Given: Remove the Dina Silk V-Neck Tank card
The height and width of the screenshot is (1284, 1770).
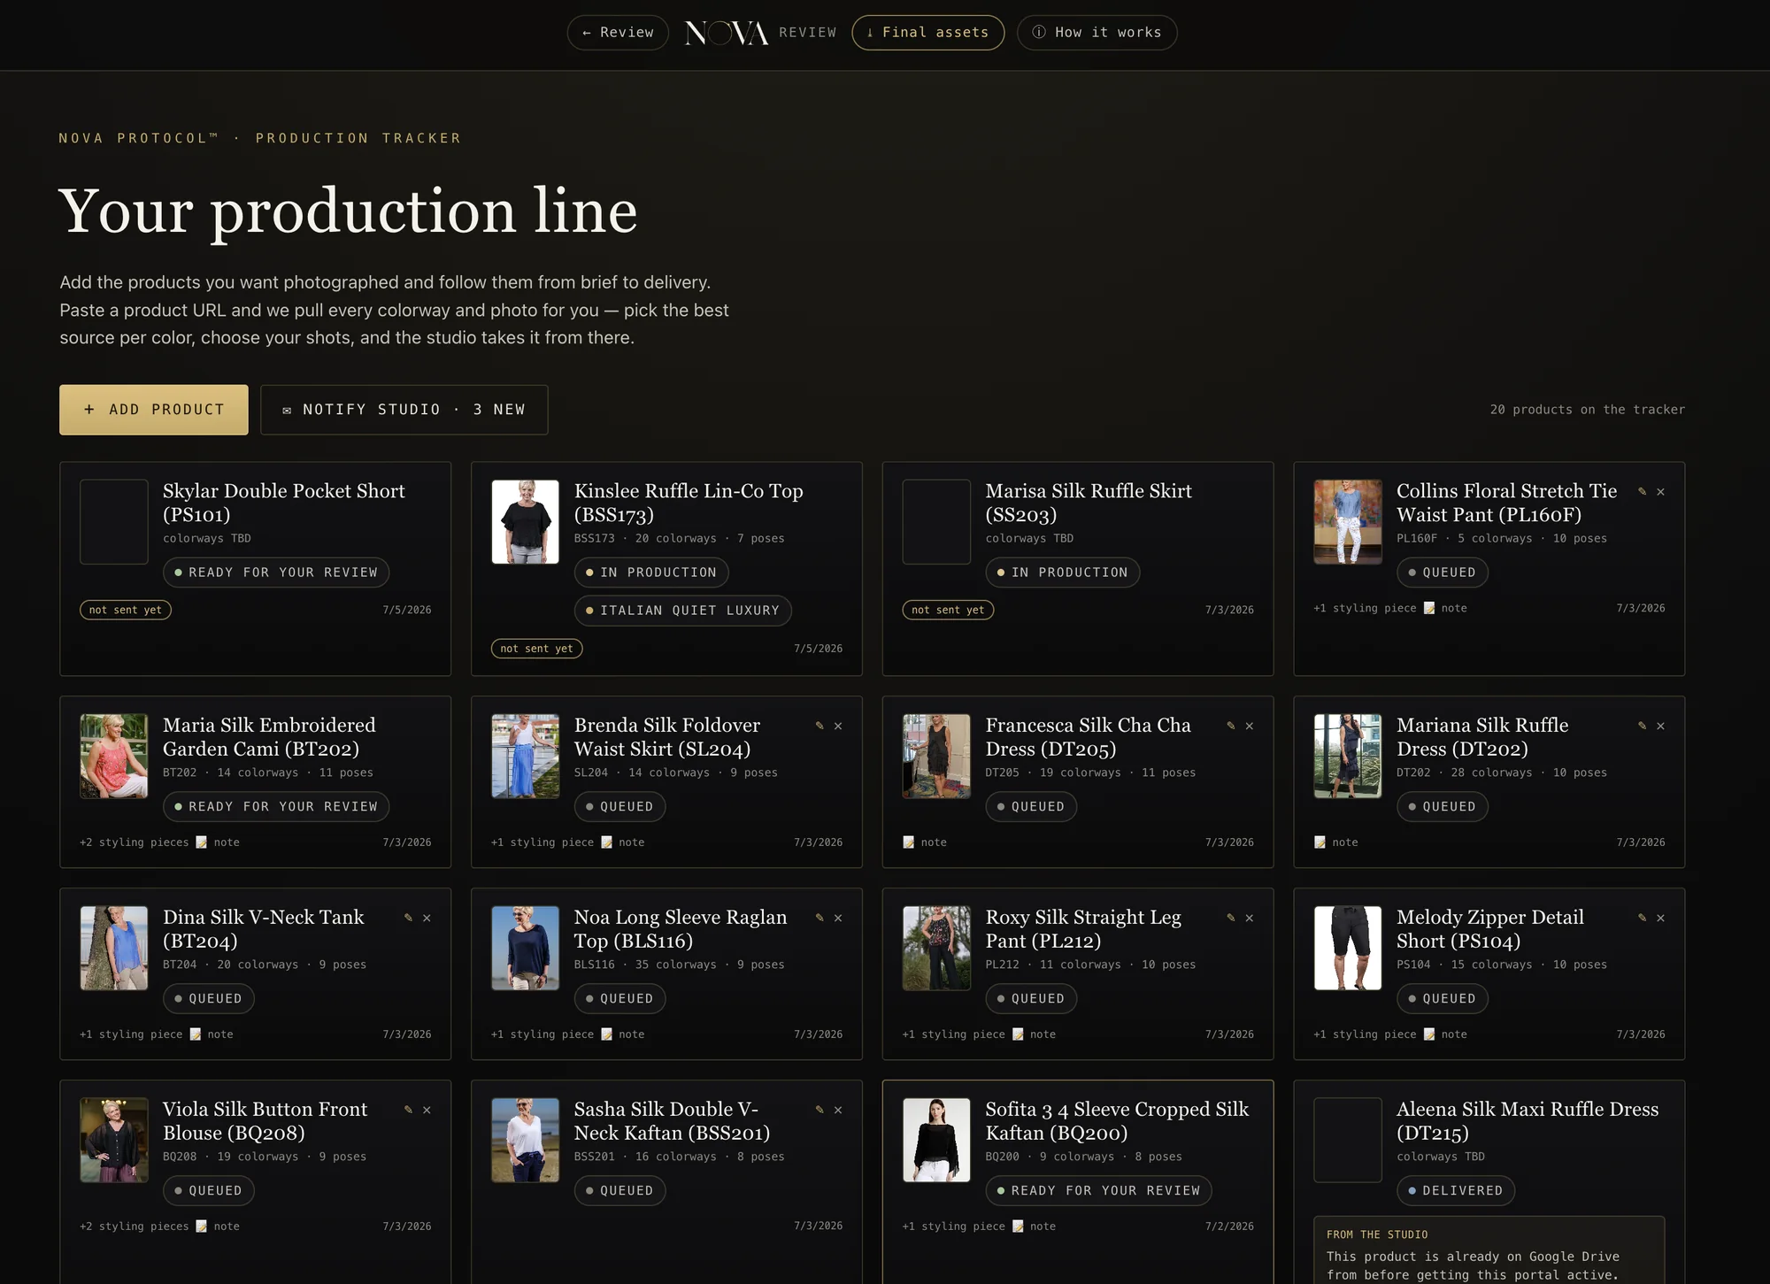Looking at the screenshot, I should (x=427, y=919).
